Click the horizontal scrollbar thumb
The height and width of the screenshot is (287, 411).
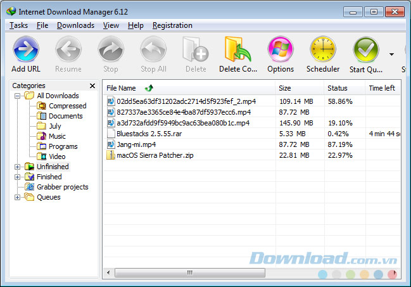tap(190, 272)
